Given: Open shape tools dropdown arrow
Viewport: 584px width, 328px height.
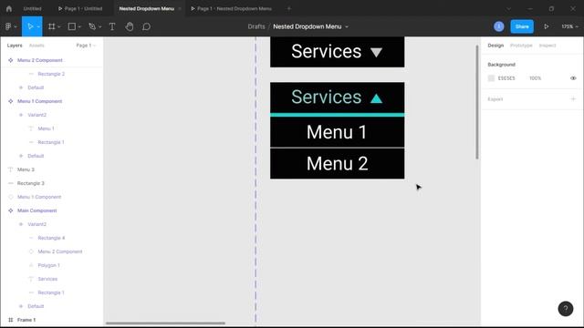Looking at the screenshot, I should [x=79, y=26].
